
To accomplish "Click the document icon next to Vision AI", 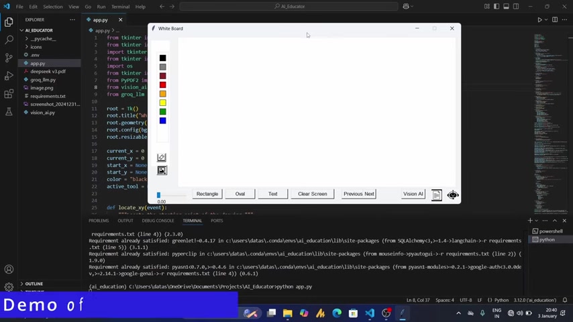I will click(x=436, y=195).
